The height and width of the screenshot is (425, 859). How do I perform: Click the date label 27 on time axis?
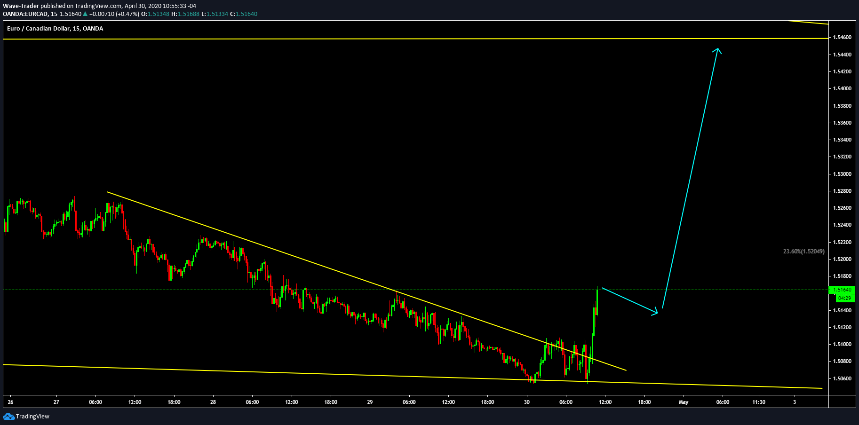click(x=56, y=402)
